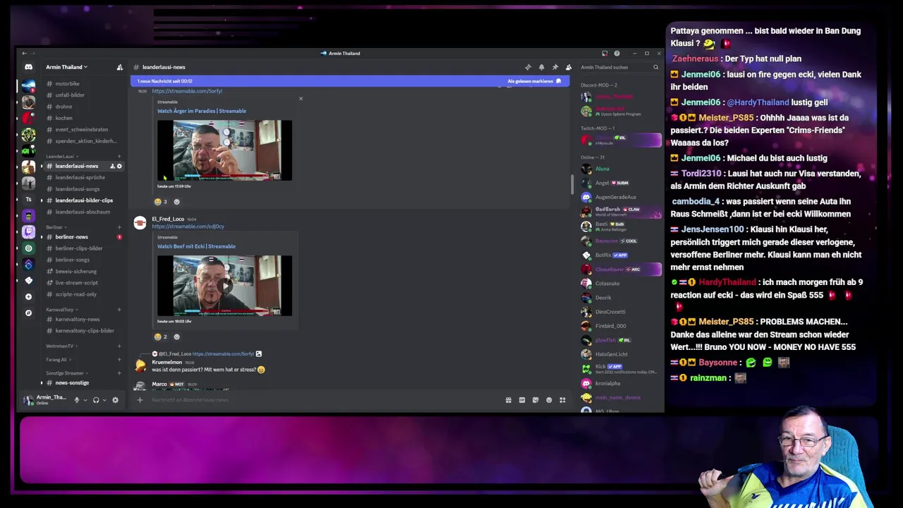Image resolution: width=903 pixels, height=508 pixels.
Task: Click Als gelesen markieren button
Action: (534, 81)
